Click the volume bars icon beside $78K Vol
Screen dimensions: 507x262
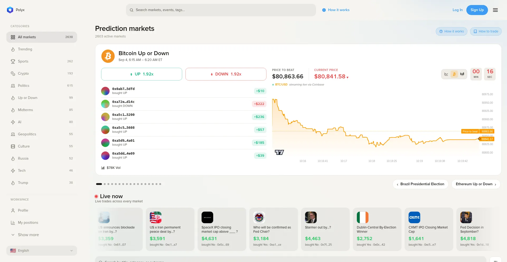(103, 168)
